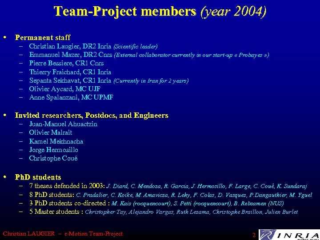
Task: Click 'Christian Laugier, DR2 Inria' line
Action: tap(70, 46)
